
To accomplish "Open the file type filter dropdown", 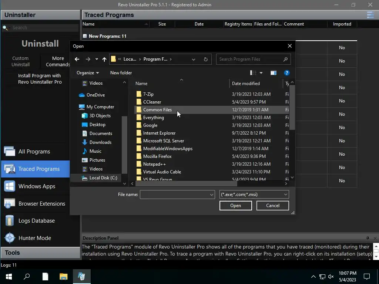I will coord(254,195).
